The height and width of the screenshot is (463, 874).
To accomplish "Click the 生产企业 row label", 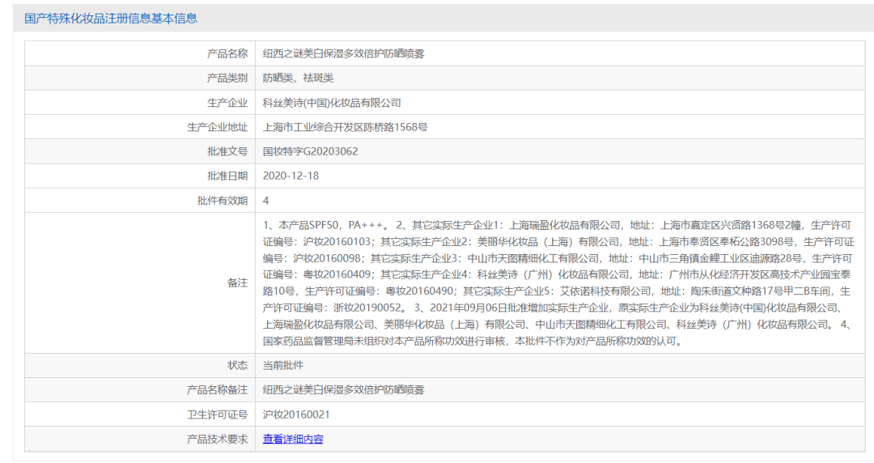I will coord(227,103).
